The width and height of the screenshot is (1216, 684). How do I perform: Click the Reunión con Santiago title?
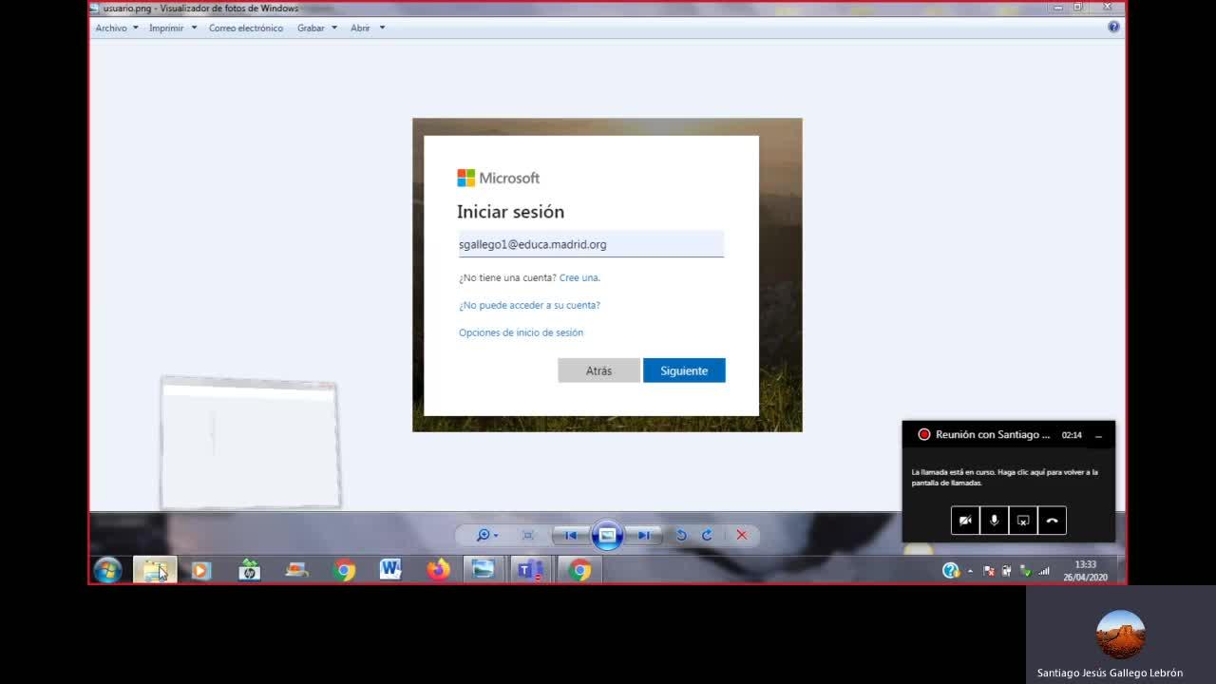coord(993,434)
